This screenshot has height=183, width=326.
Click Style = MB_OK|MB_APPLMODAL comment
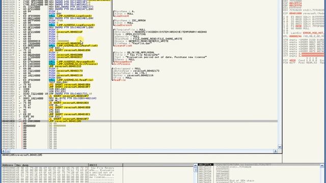click(134, 52)
